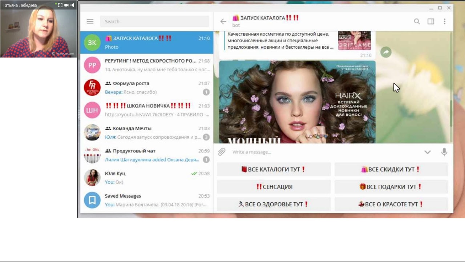The width and height of the screenshot is (465, 262).
Task: Open the HAIRX catalog photo message
Action: pos(297,102)
